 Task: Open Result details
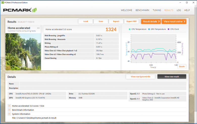[151, 22]
